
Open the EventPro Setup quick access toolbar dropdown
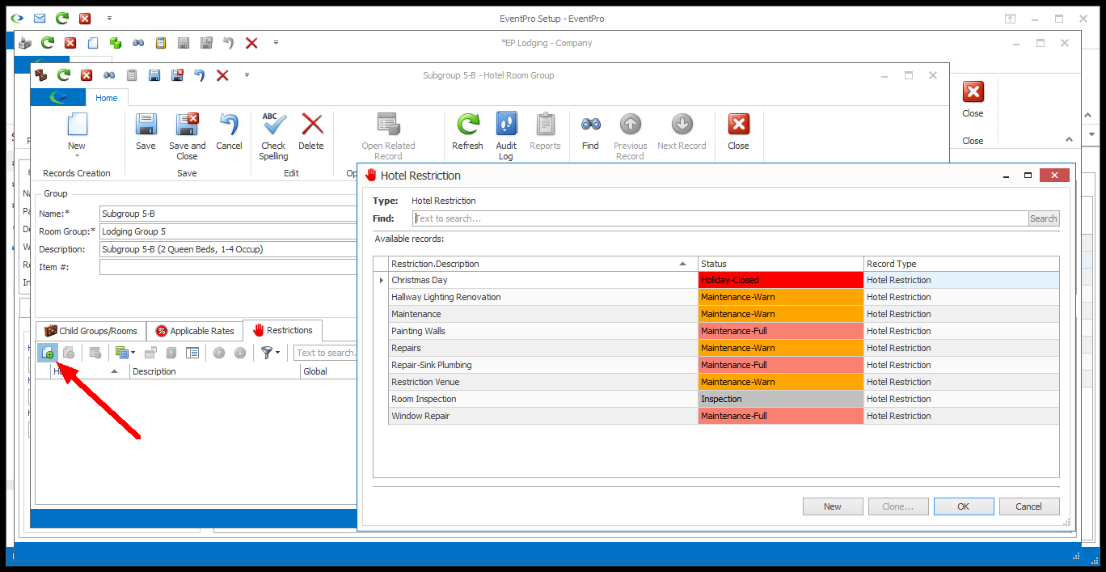tap(109, 18)
